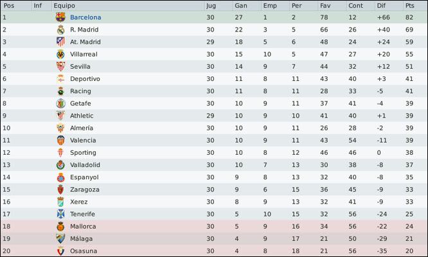Click the R. Madrid club crest
The width and height of the screenshot is (428, 257).
60,30
